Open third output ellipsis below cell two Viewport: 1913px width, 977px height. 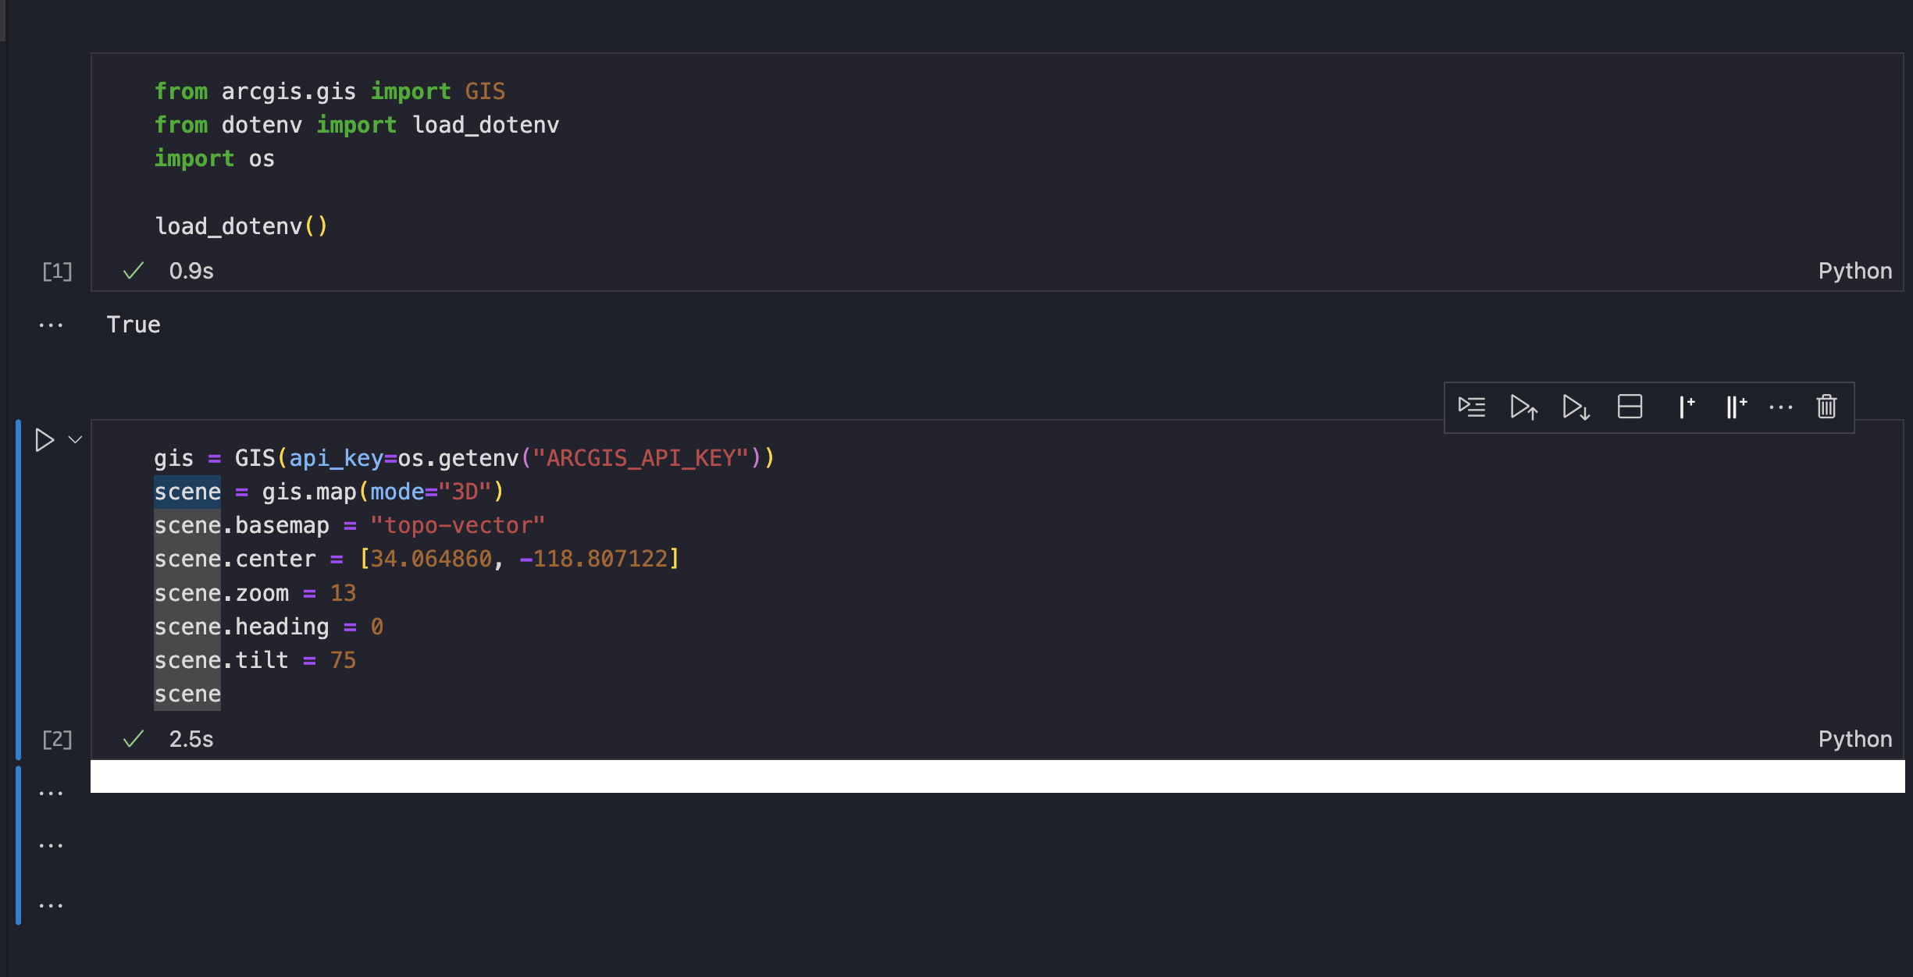pyautogui.click(x=51, y=906)
